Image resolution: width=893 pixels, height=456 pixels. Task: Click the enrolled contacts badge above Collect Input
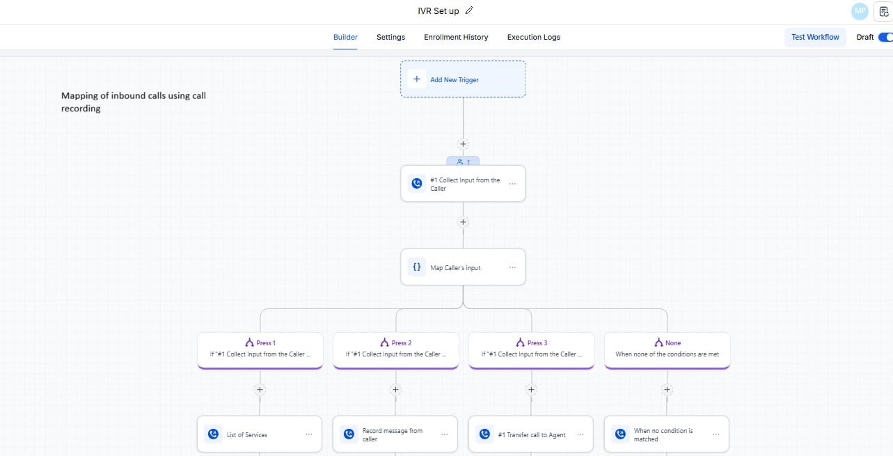point(463,162)
